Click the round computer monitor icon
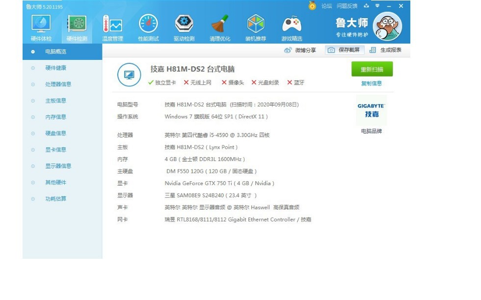The height and width of the screenshot is (300, 481). (129, 75)
